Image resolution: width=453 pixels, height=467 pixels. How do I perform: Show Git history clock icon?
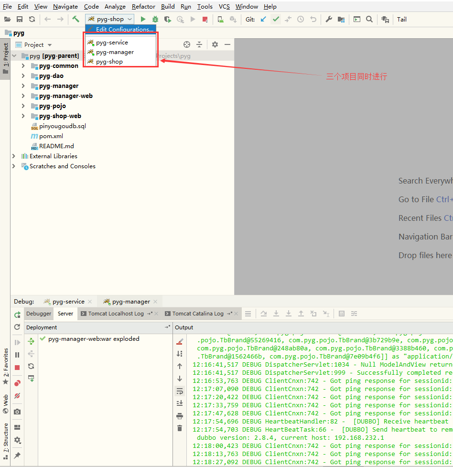point(301,20)
